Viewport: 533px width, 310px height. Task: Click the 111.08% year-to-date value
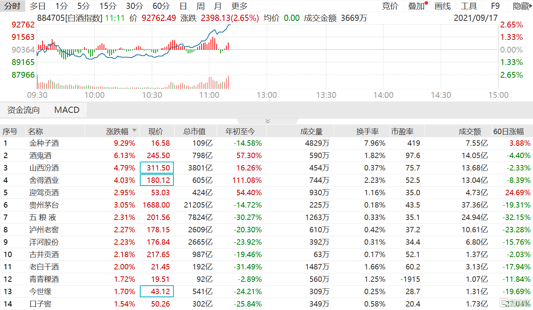point(247,180)
